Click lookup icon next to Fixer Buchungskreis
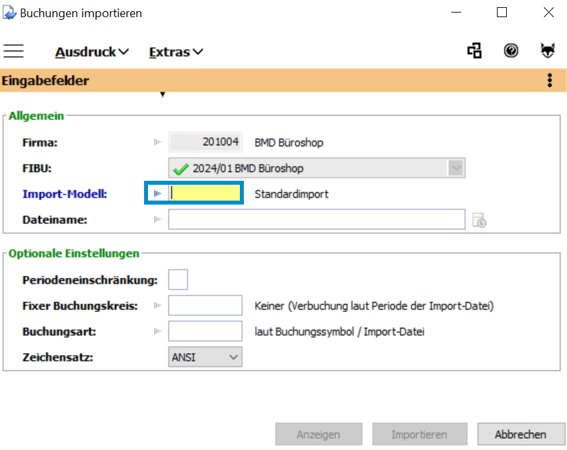567x450 pixels. [158, 305]
